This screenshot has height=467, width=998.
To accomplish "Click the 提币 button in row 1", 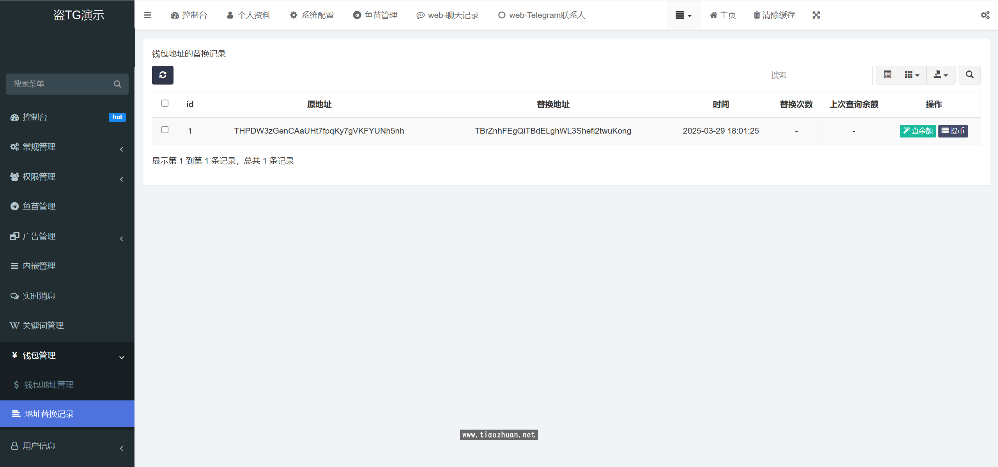I will [x=953, y=131].
